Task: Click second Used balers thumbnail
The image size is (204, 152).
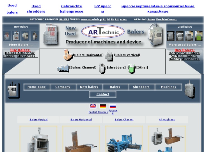Action: point(180,36)
